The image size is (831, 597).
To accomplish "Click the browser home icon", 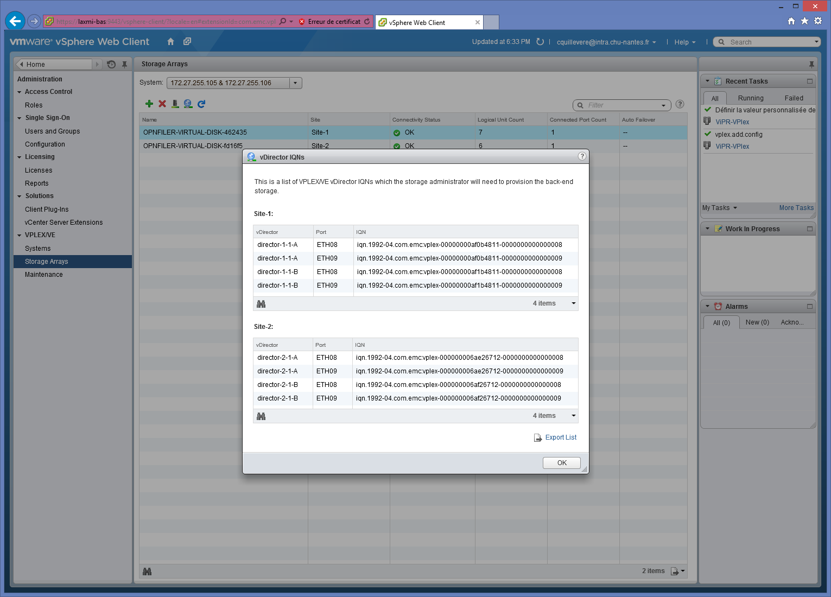I will coord(791,21).
